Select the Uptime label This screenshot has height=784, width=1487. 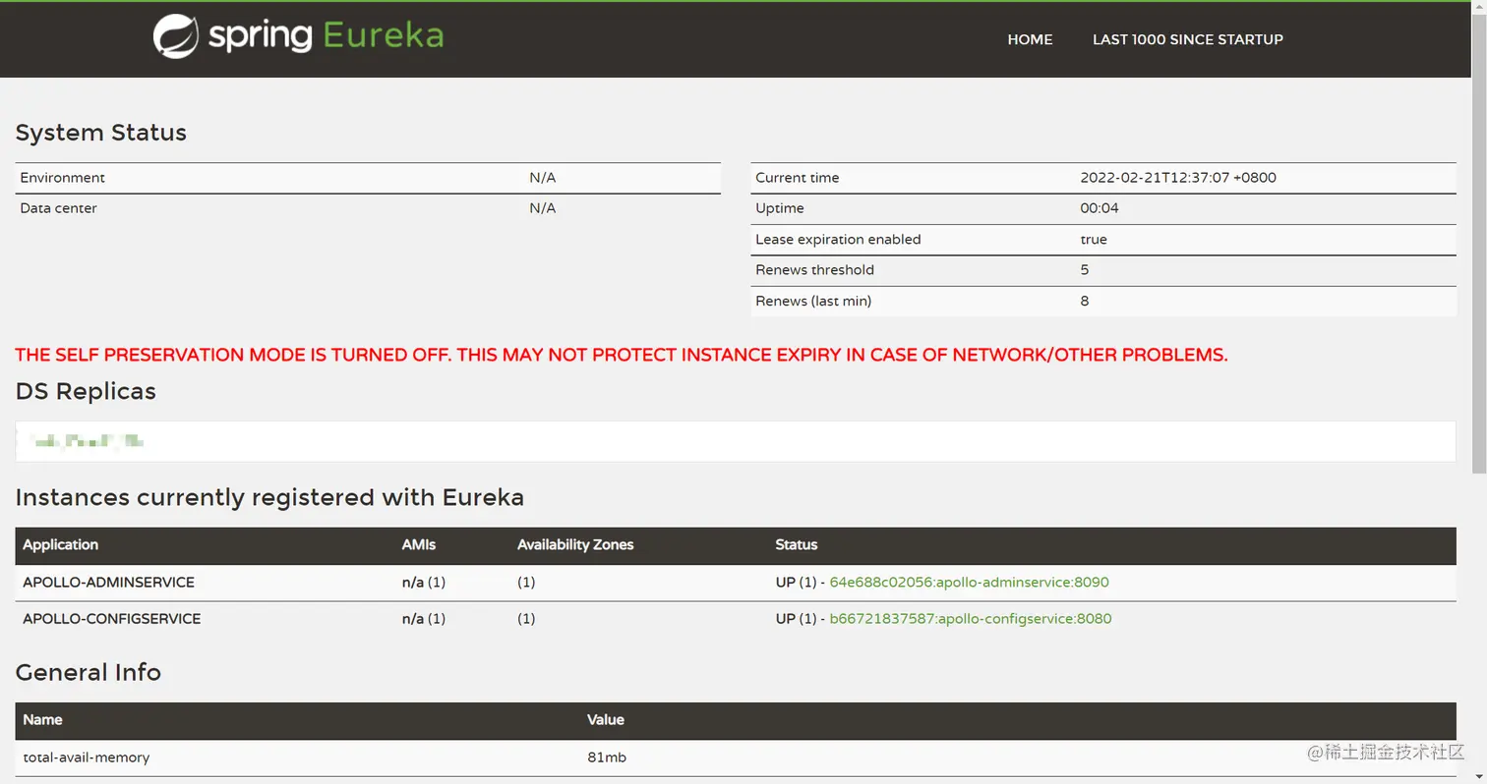coord(779,208)
